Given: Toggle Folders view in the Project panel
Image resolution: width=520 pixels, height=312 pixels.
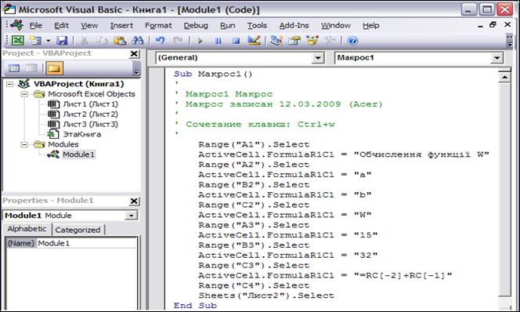Looking at the screenshot, I should (x=54, y=68).
